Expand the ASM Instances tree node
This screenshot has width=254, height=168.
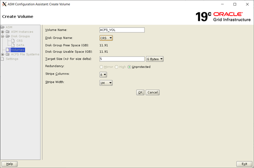click(x=3, y=32)
